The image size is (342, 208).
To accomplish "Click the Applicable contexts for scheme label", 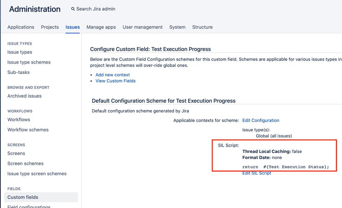I will pyautogui.click(x=206, y=120).
